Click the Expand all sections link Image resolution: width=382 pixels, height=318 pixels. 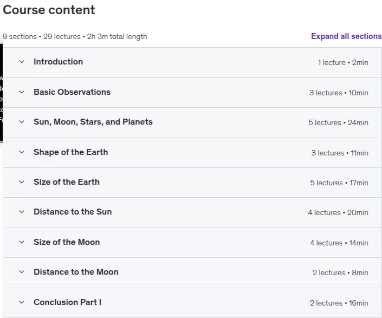coord(346,36)
